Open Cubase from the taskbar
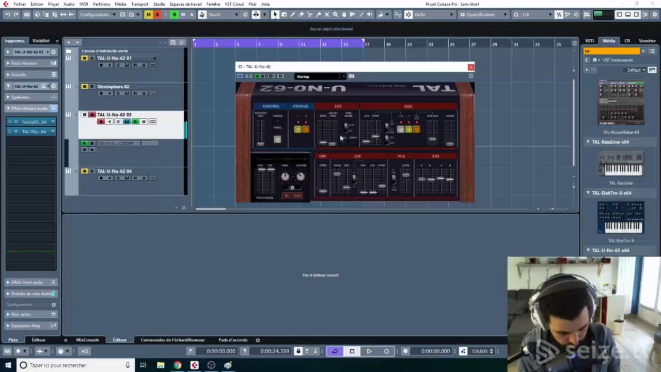 point(194,365)
